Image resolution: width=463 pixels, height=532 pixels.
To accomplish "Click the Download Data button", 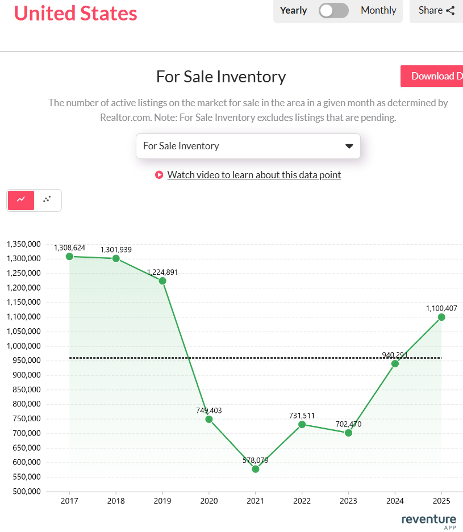I will tap(433, 76).
